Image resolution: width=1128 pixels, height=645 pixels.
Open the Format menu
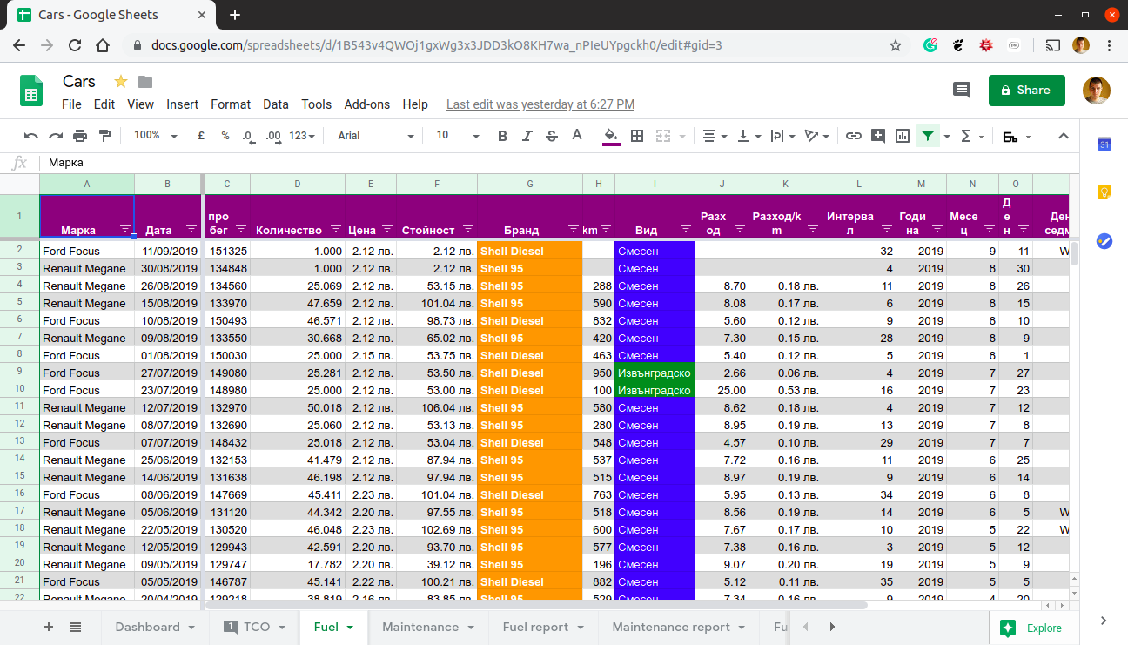[x=231, y=104]
